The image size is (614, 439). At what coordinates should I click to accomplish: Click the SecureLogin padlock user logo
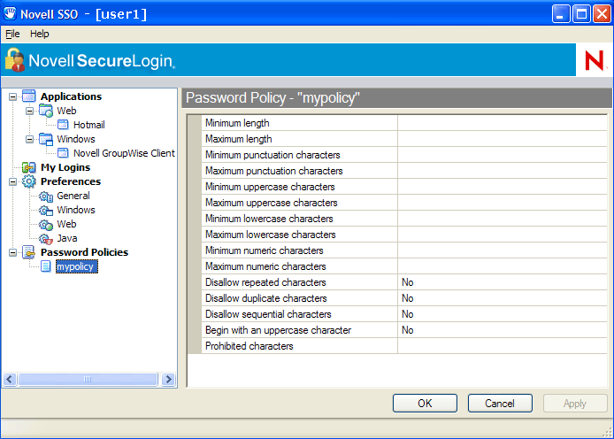tap(15, 60)
